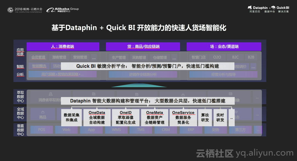Click the CRM data source box
The image size is (297, 161).
(166, 130)
